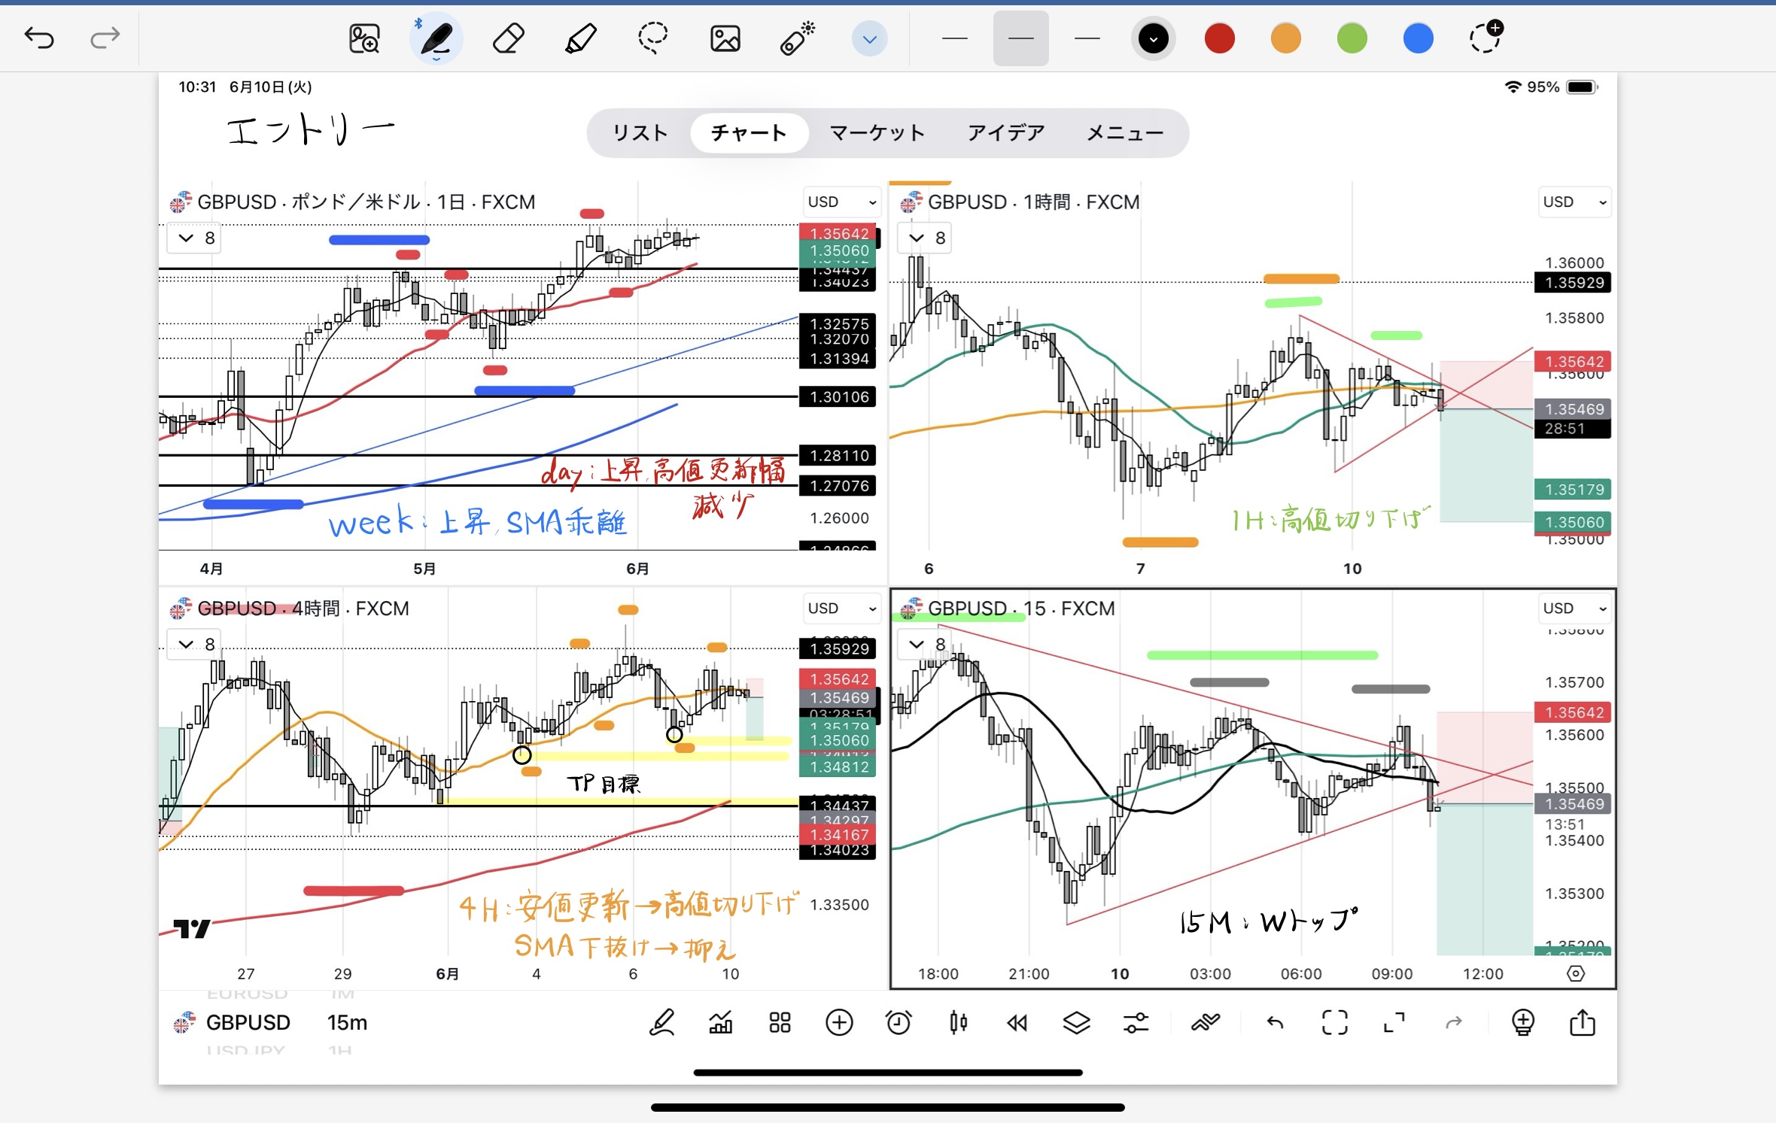Expand indicator legend on 4-hour chart

click(196, 645)
